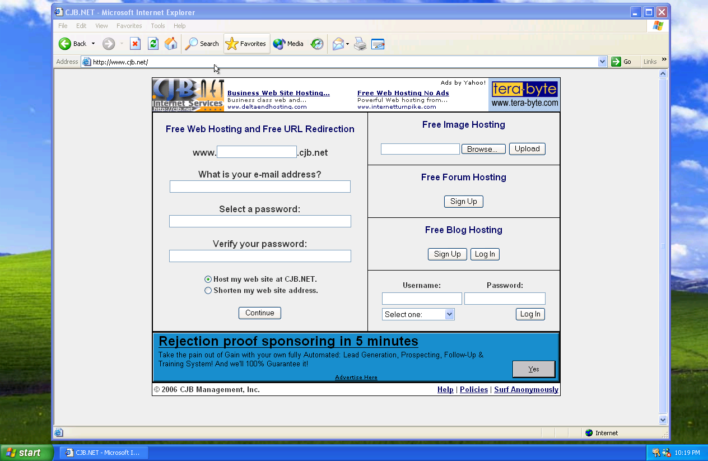Go to Home page icon
The height and width of the screenshot is (461, 708).
coord(171,44)
